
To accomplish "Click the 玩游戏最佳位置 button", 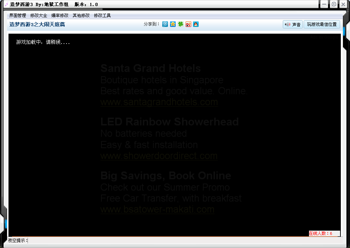I will (x=322, y=24).
